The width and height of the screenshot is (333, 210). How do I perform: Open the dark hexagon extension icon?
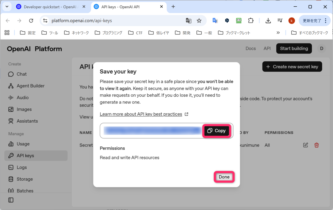click(x=227, y=21)
